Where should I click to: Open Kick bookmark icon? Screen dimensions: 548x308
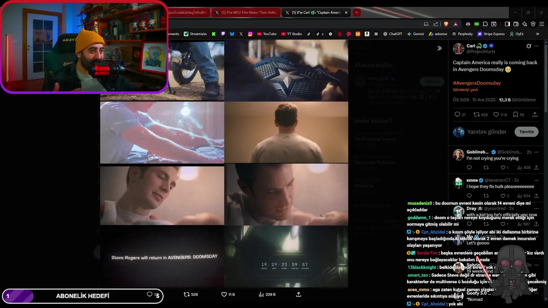(214, 34)
